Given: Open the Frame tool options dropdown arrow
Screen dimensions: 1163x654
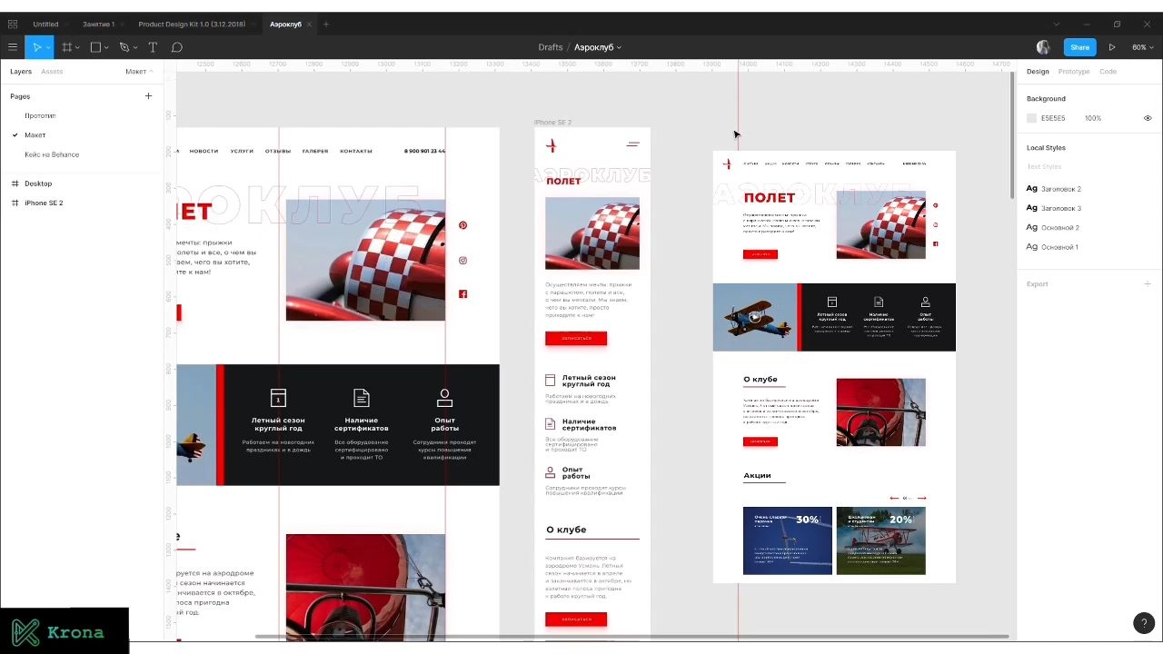Looking at the screenshot, I should pos(77,47).
